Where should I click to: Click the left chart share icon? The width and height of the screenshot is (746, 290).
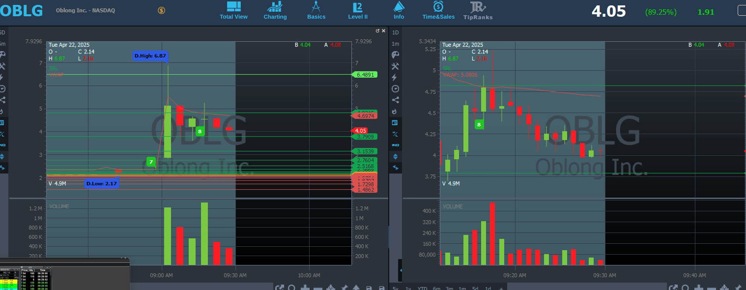(2, 100)
